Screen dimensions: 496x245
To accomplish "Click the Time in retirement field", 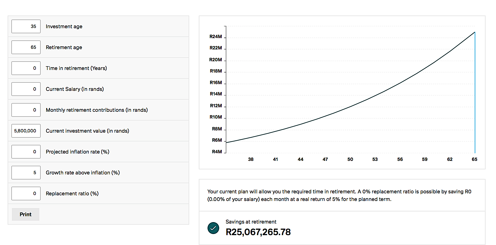I will pos(26,68).
